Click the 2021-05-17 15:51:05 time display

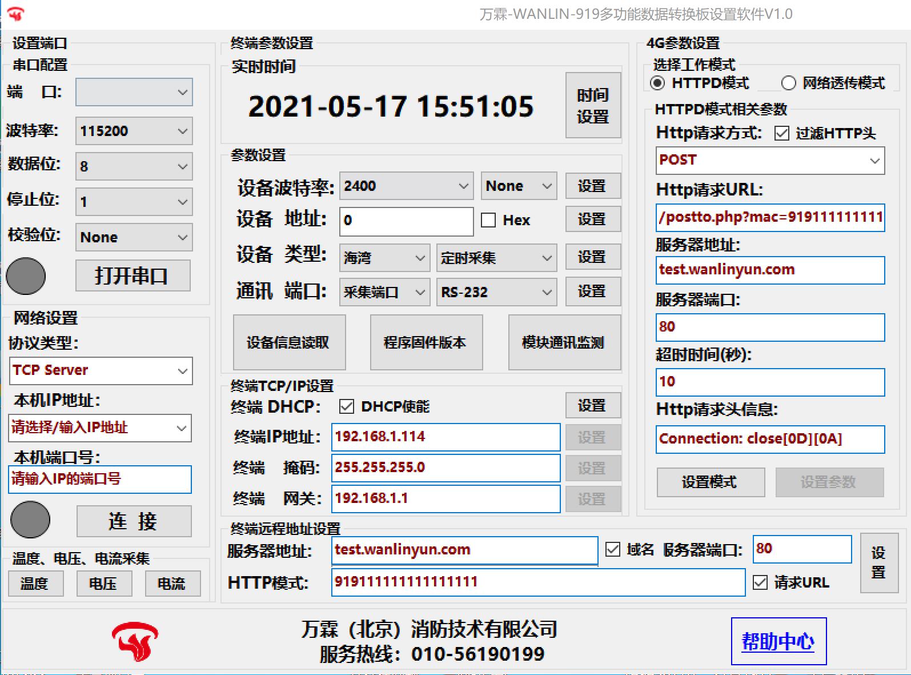[x=391, y=106]
